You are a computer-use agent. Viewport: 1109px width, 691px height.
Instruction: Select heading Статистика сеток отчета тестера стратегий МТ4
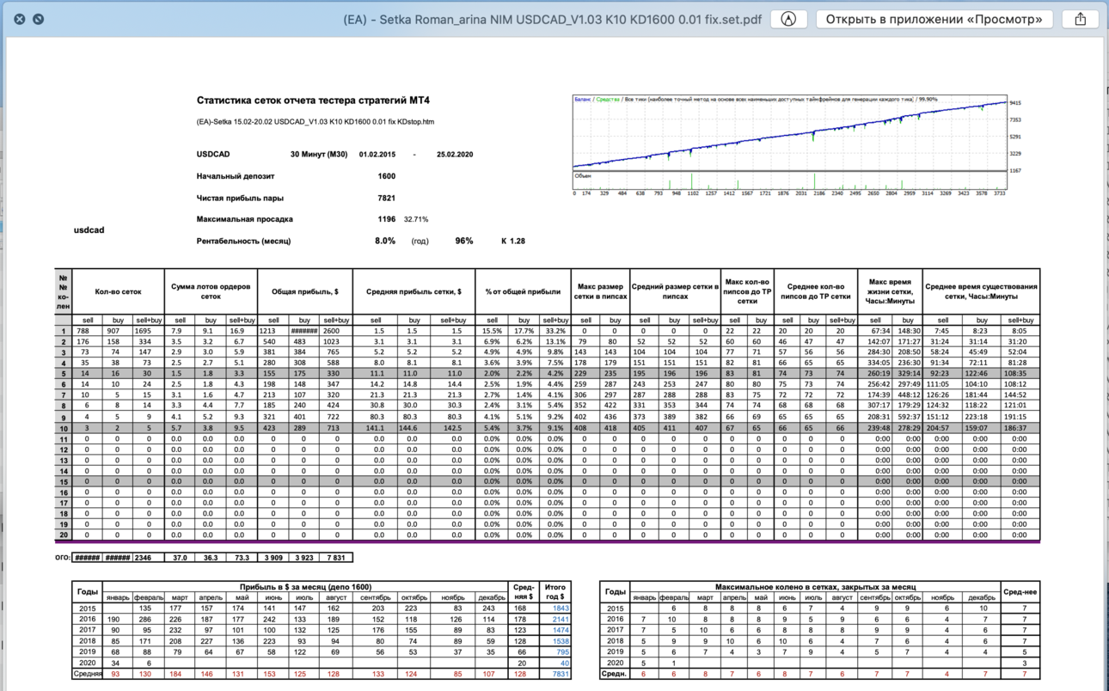tap(313, 101)
